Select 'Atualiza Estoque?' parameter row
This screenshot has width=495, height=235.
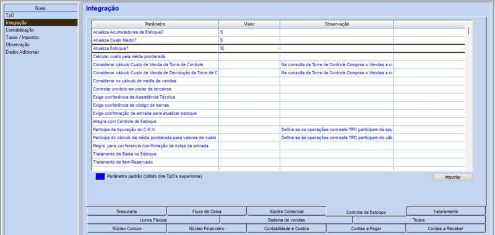155,49
